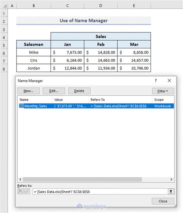Screen dimensions: 183x213
Task: Click Cris's Feb sales 14,663.00
Action: pyautogui.click(x=101, y=60)
